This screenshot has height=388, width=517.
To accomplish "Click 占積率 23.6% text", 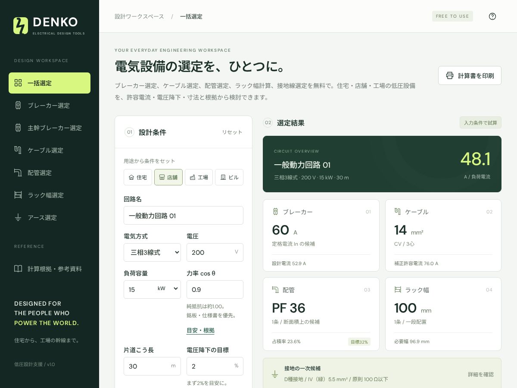I will point(286,341).
